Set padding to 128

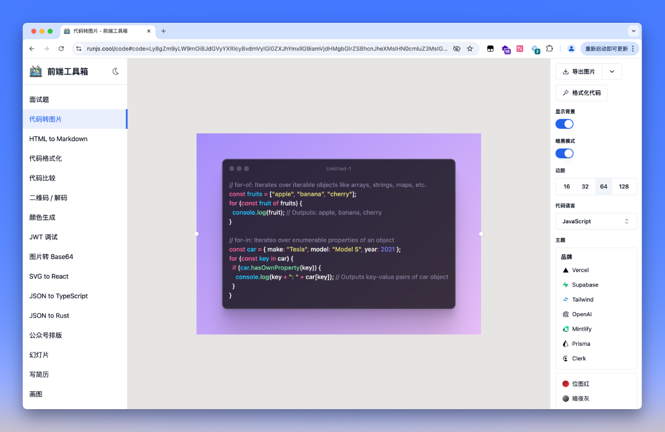pos(624,186)
